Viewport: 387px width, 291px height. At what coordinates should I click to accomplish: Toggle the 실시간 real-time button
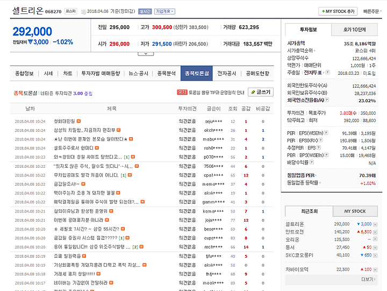tap(145, 11)
